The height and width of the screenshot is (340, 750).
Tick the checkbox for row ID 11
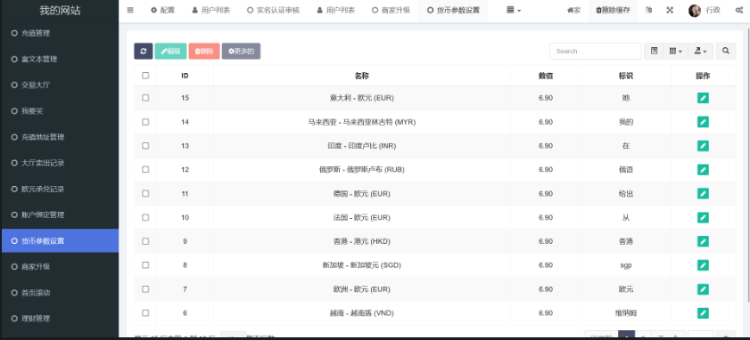click(145, 193)
